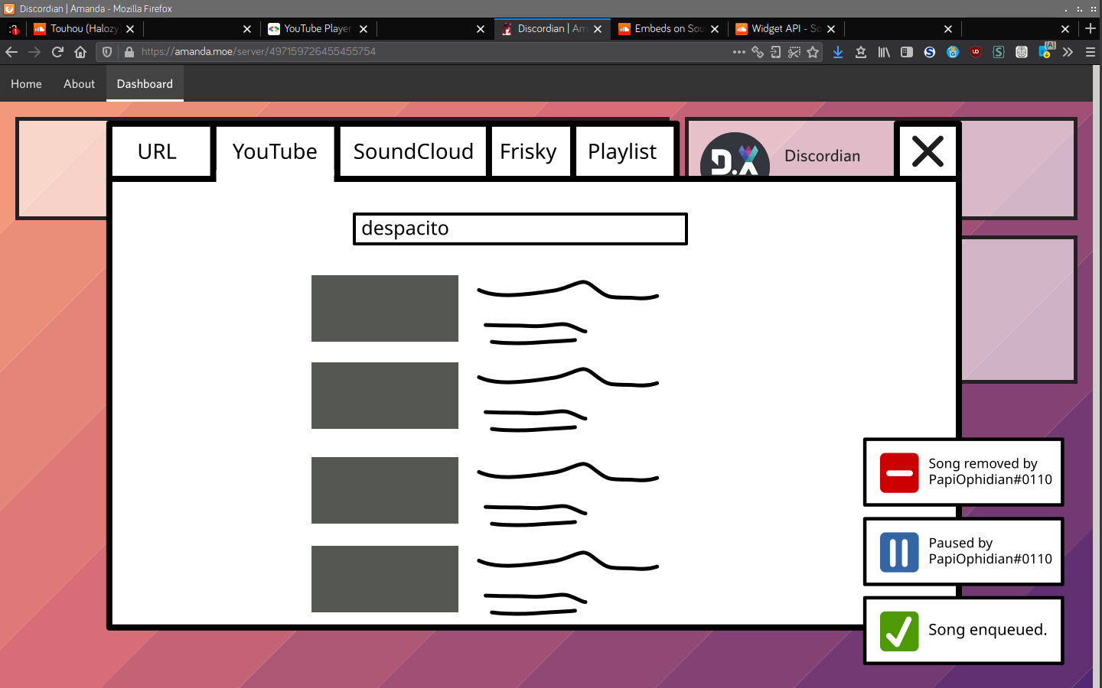The width and height of the screenshot is (1102, 688).
Task: Open the Firefox downloads panel
Action: 838,52
